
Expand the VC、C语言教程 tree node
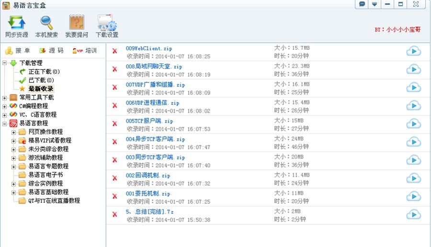point(4,115)
